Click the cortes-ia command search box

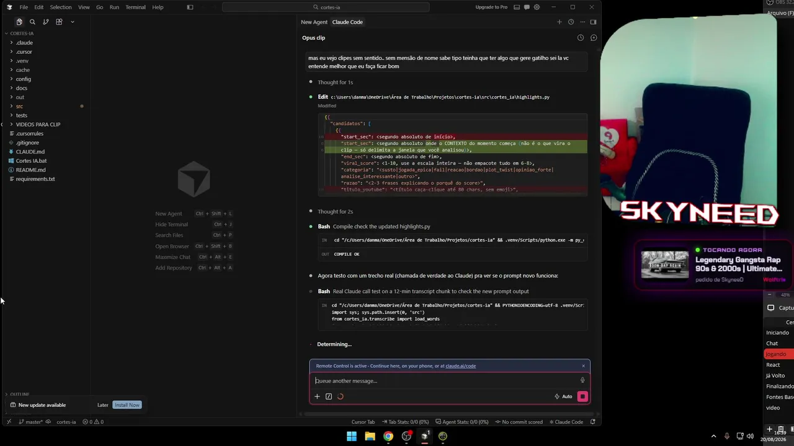pyautogui.click(x=326, y=7)
